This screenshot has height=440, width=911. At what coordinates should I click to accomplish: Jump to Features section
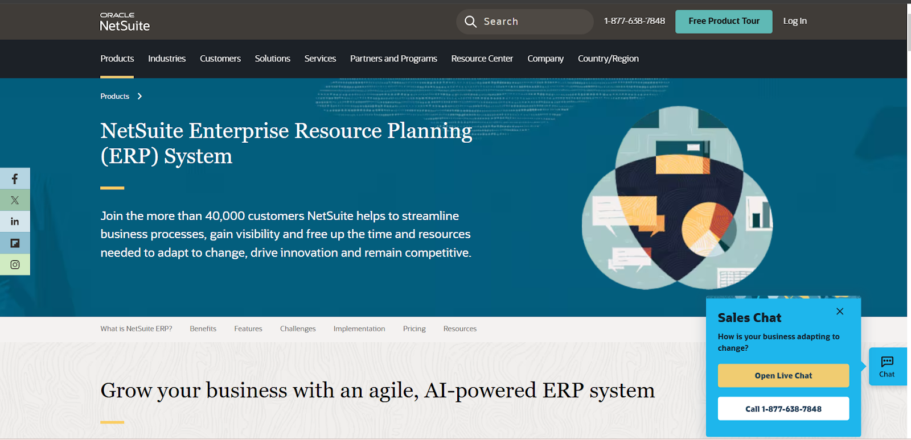(x=248, y=329)
